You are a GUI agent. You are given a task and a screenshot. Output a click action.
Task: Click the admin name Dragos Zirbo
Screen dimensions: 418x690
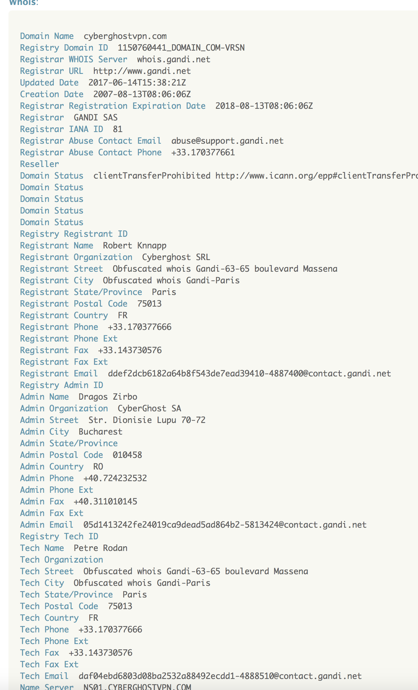tap(108, 397)
